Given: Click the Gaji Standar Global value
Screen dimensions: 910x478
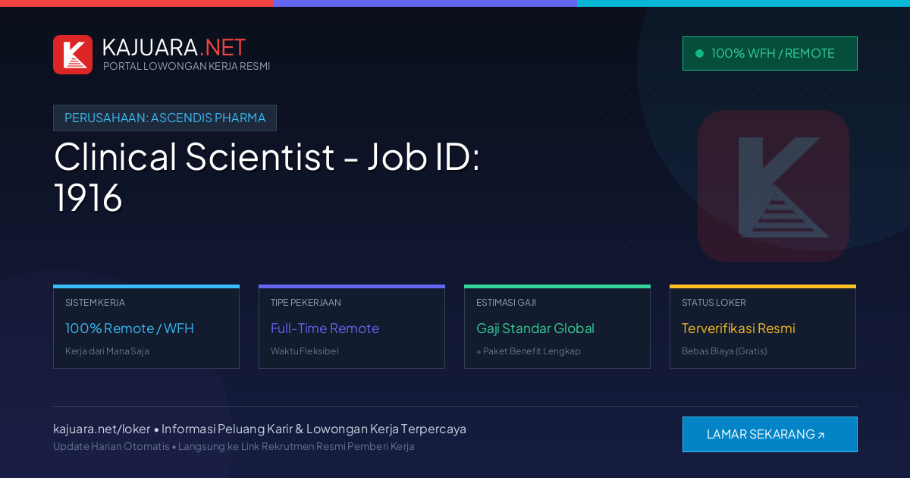Looking at the screenshot, I should (x=535, y=329).
